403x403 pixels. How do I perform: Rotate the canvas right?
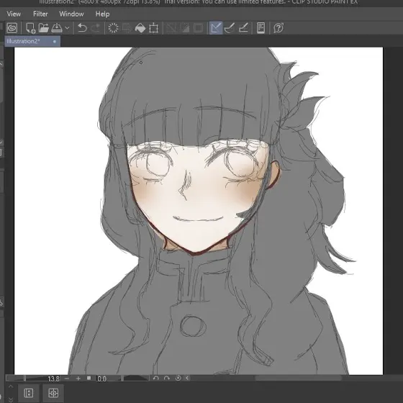tap(166, 378)
